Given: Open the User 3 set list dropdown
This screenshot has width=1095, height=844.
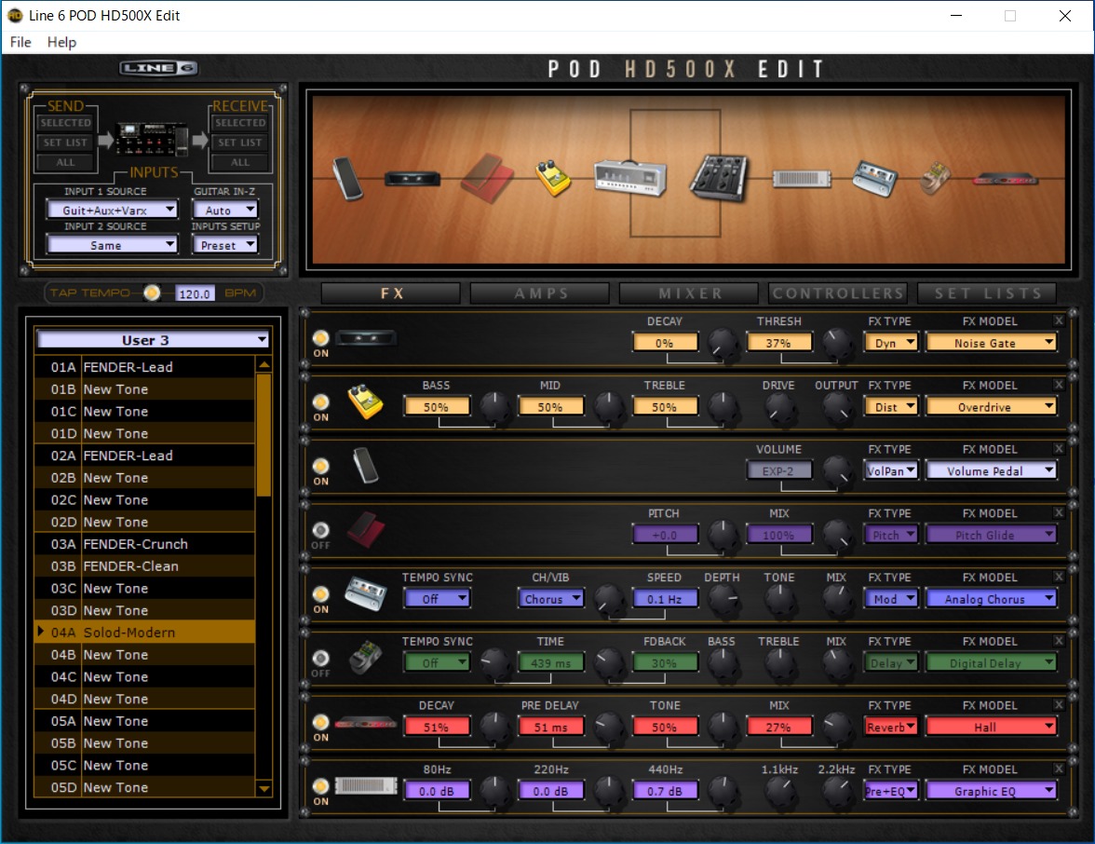Looking at the screenshot, I should (153, 339).
